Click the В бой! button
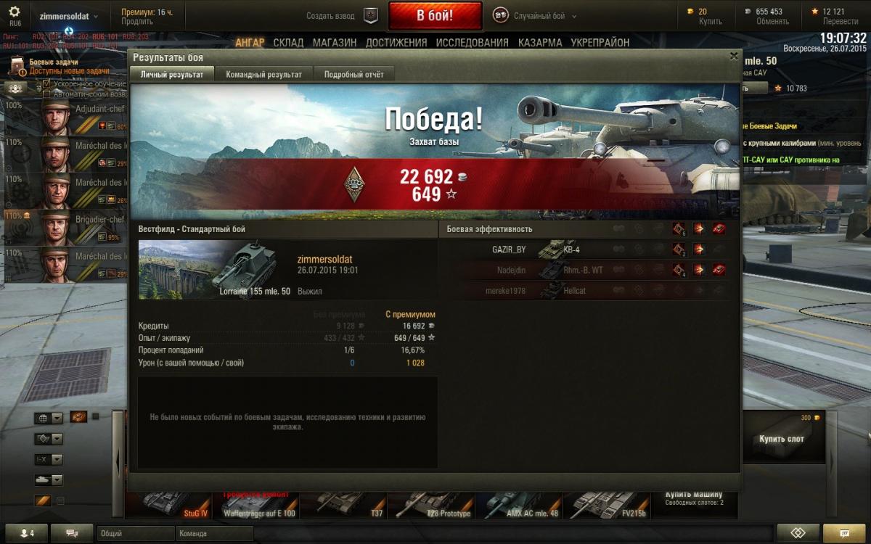The image size is (871, 544). (435, 15)
